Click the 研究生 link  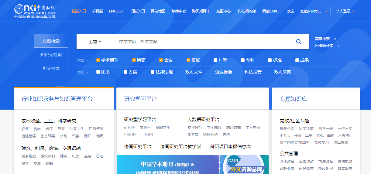point(130,128)
